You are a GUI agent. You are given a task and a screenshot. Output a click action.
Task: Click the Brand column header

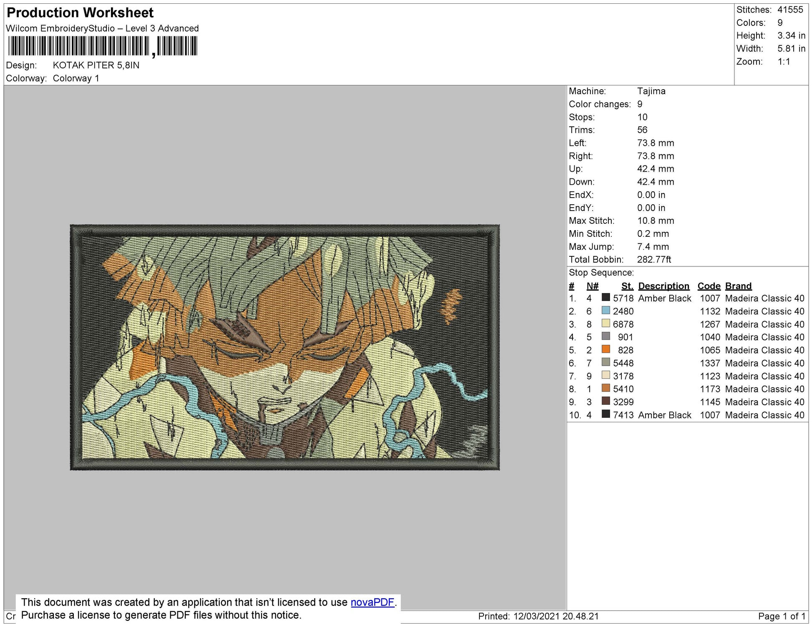[738, 286]
